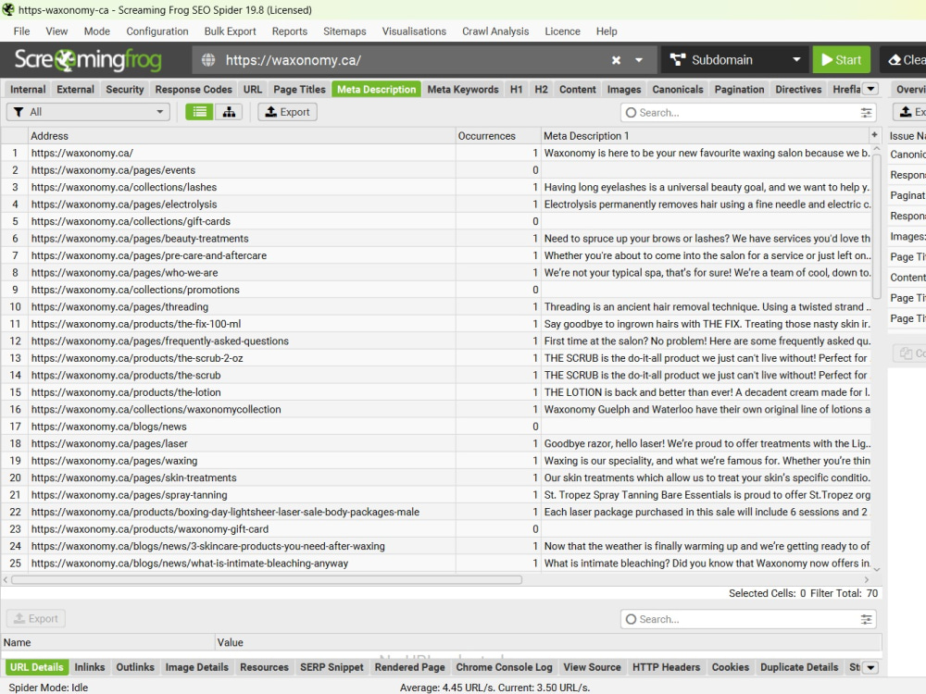Open the Mode menu

(97, 31)
